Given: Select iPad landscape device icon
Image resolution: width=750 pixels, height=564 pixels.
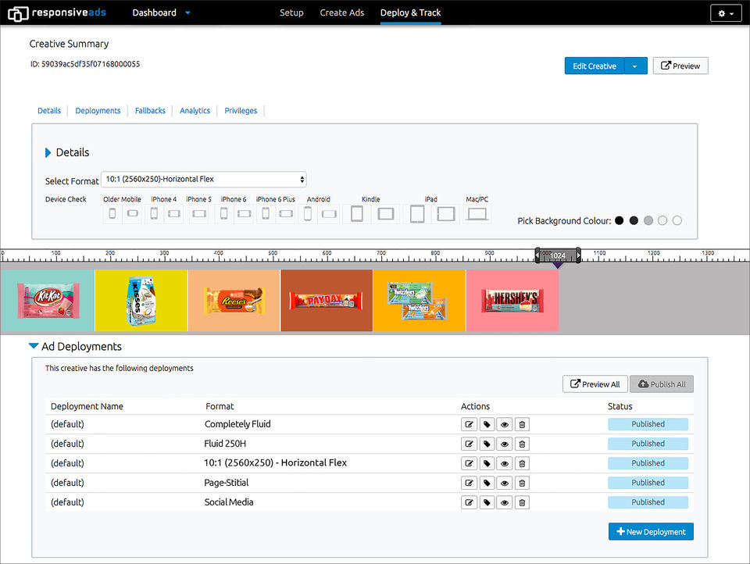Looking at the screenshot, I should tap(446, 213).
